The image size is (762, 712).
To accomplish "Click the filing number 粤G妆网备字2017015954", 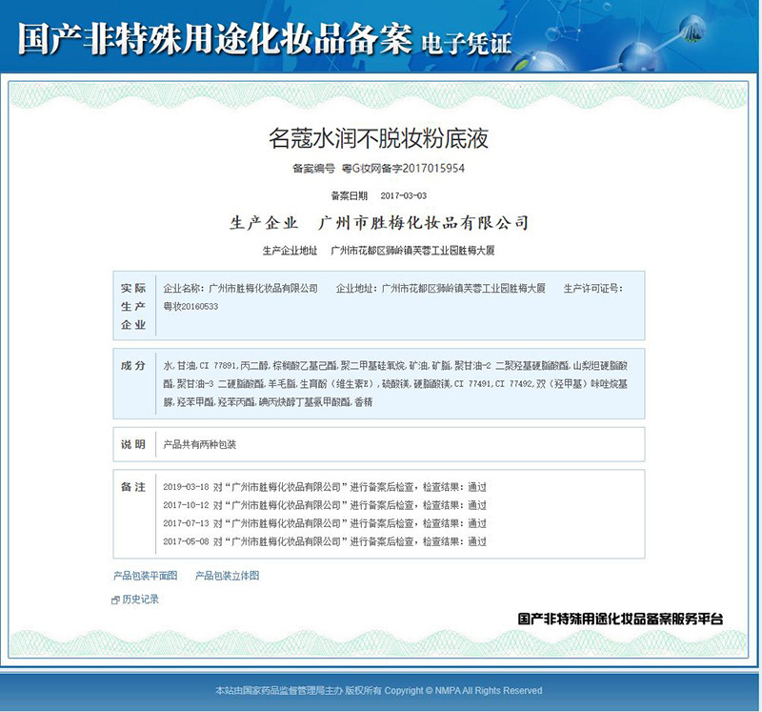I will [x=403, y=169].
